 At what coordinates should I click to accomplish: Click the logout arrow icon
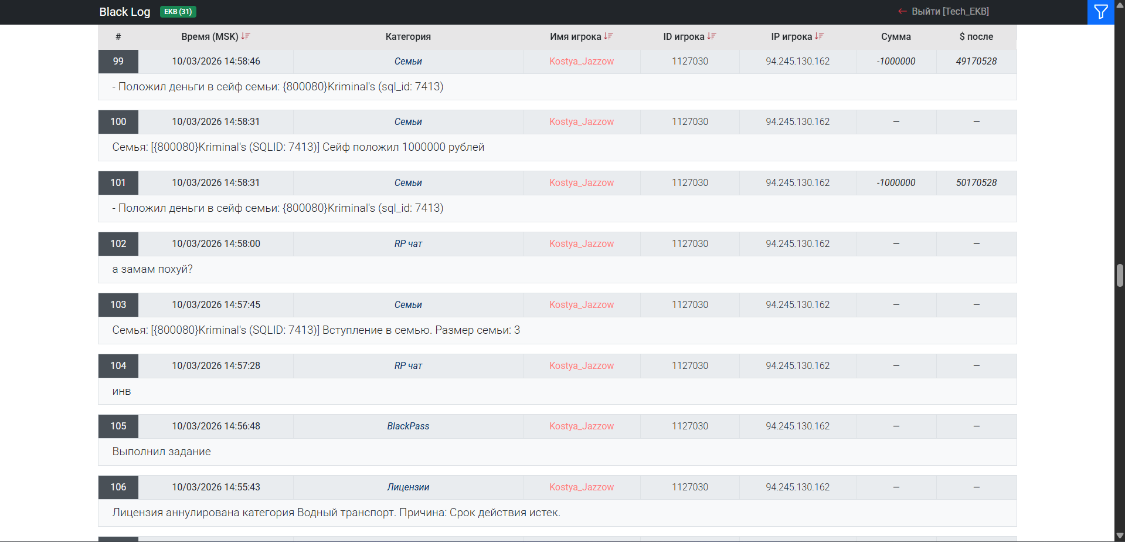click(902, 12)
